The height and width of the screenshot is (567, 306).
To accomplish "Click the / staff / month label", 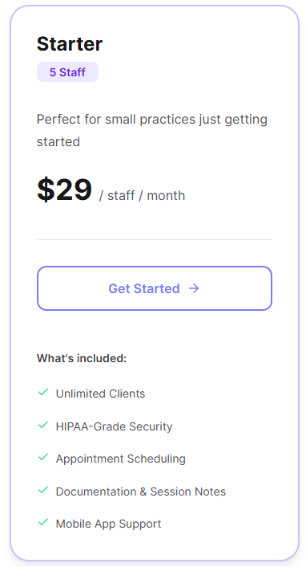I will pos(142,196).
